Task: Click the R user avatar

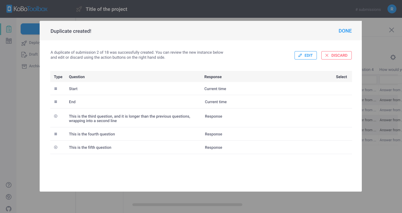Action: coord(392,9)
